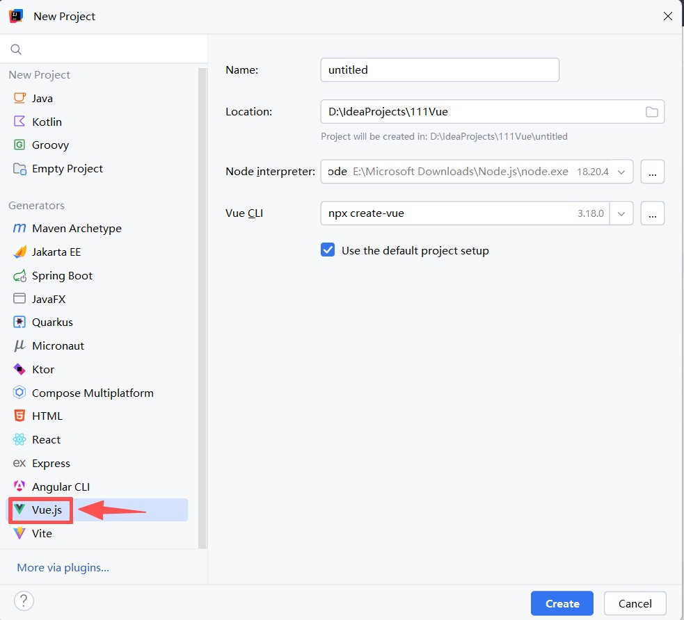Expand the Node interpreter dropdown

click(x=621, y=172)
